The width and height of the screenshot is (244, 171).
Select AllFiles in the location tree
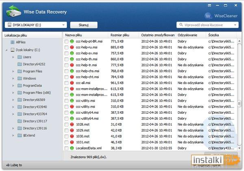click(21, 42)
